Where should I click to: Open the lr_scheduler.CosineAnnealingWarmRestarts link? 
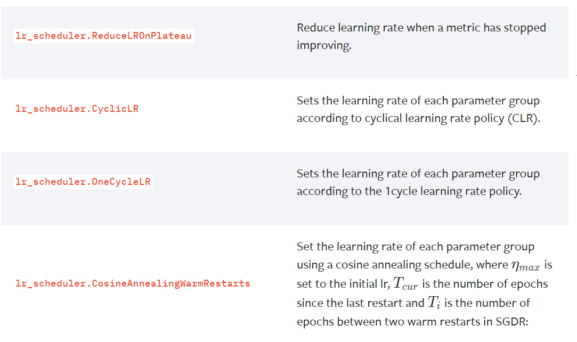pos(133,283)
